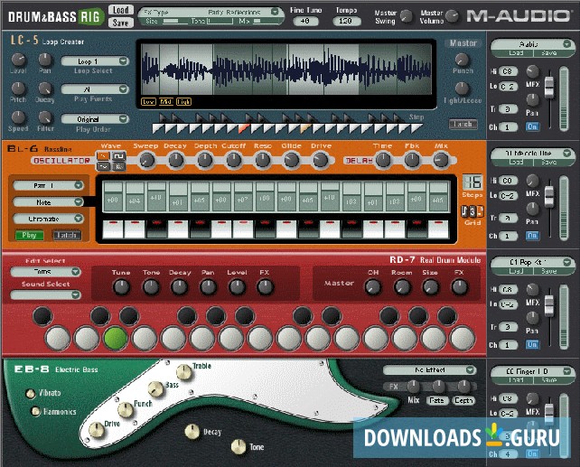The image size is (580, 467).
Task: Click the RD-7 master Size knob
Action: [x=431, y=287]
